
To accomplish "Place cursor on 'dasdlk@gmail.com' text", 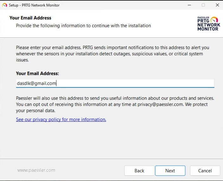I will [36, 83].
